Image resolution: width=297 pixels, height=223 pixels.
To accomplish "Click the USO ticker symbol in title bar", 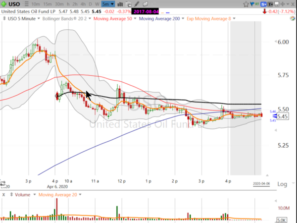I will [14, 4].
